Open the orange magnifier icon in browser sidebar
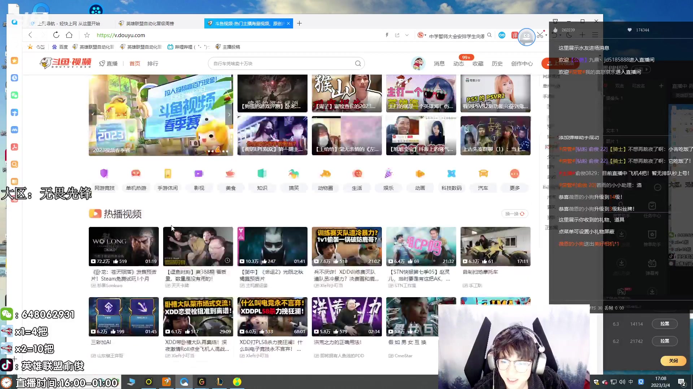 (14, 164)
